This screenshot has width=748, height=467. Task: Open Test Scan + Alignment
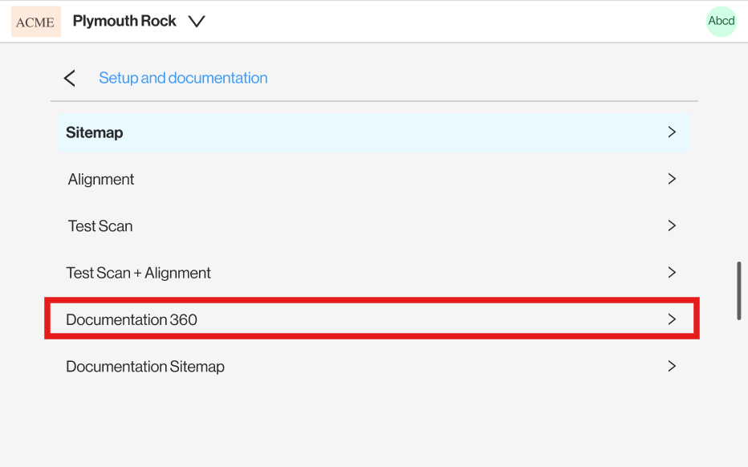(x=375, y=273)
